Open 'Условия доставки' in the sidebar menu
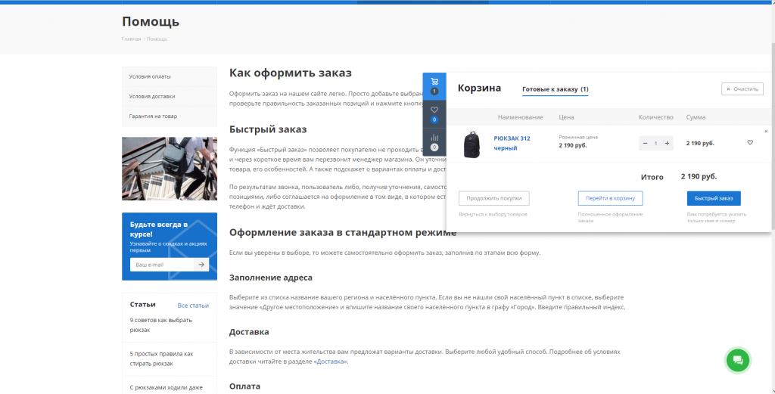Viewport: 775px width, 394px height. (x=152, y=96)
